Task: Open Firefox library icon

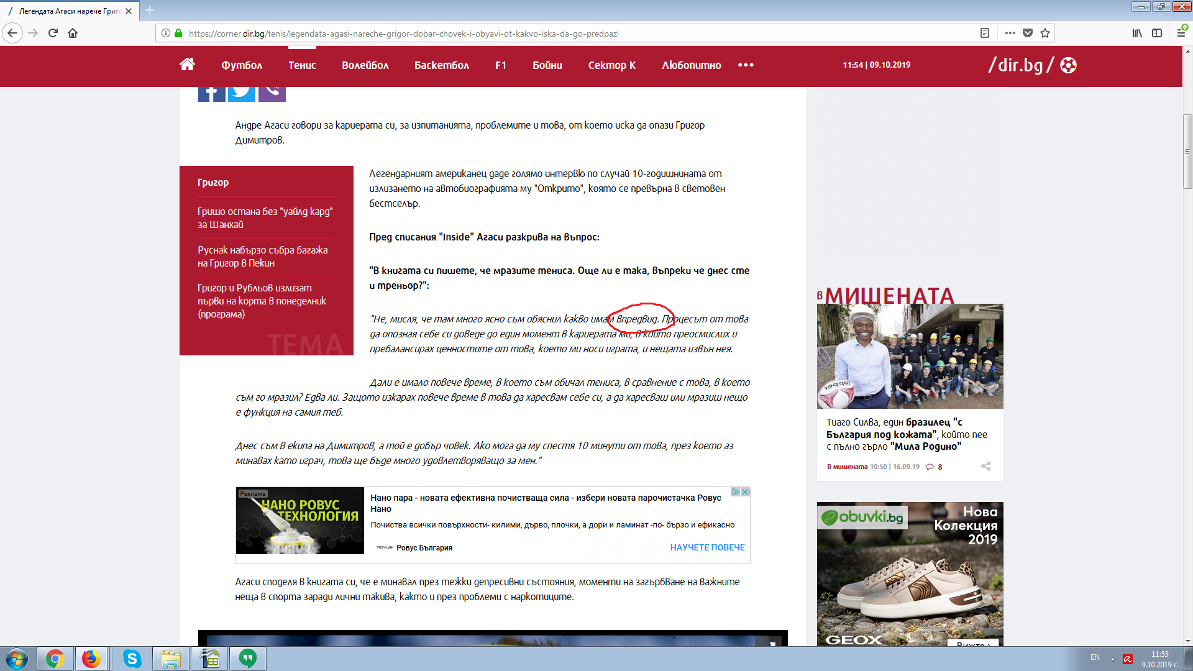Action: pyautogui.click(x=1137, y=33)
